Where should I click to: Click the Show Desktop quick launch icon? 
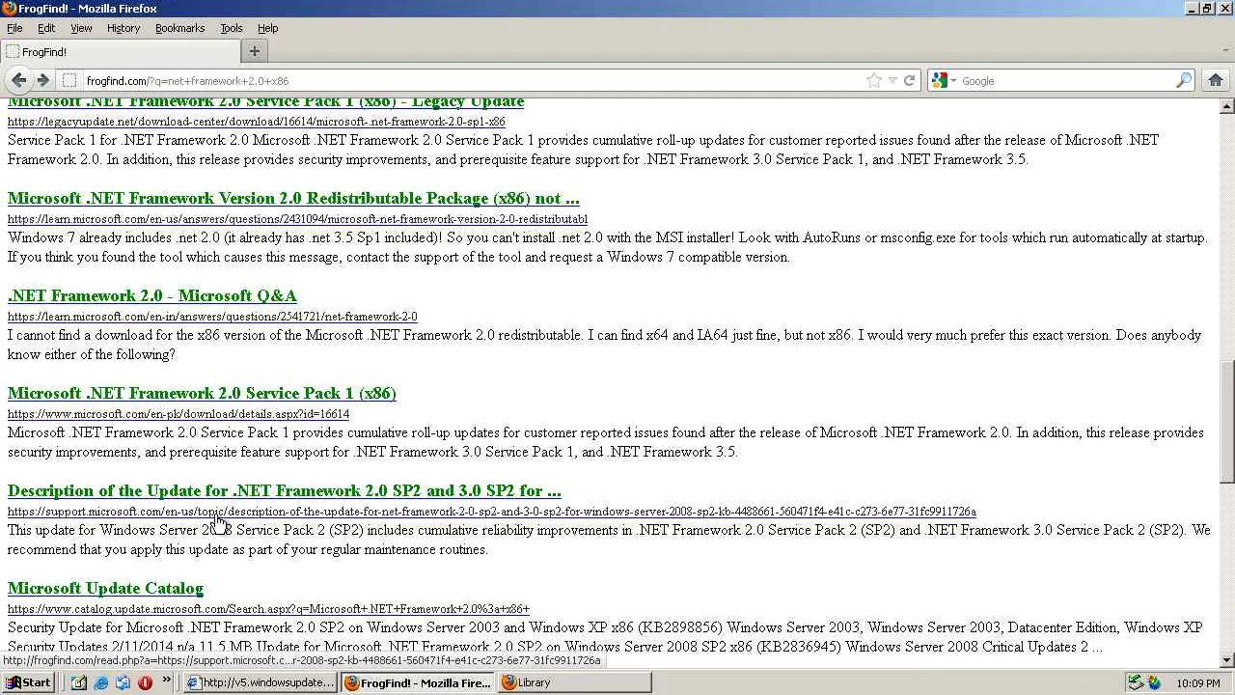click(x=78, y=682)
